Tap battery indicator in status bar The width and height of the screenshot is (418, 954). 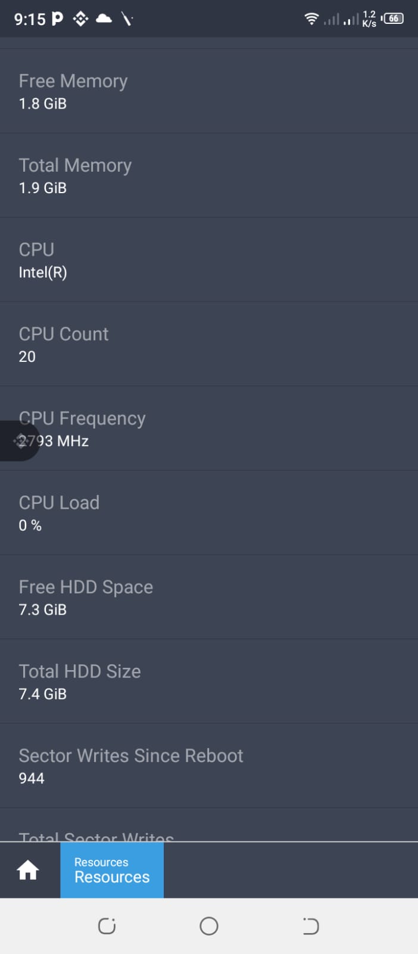(x=394, y=18)
